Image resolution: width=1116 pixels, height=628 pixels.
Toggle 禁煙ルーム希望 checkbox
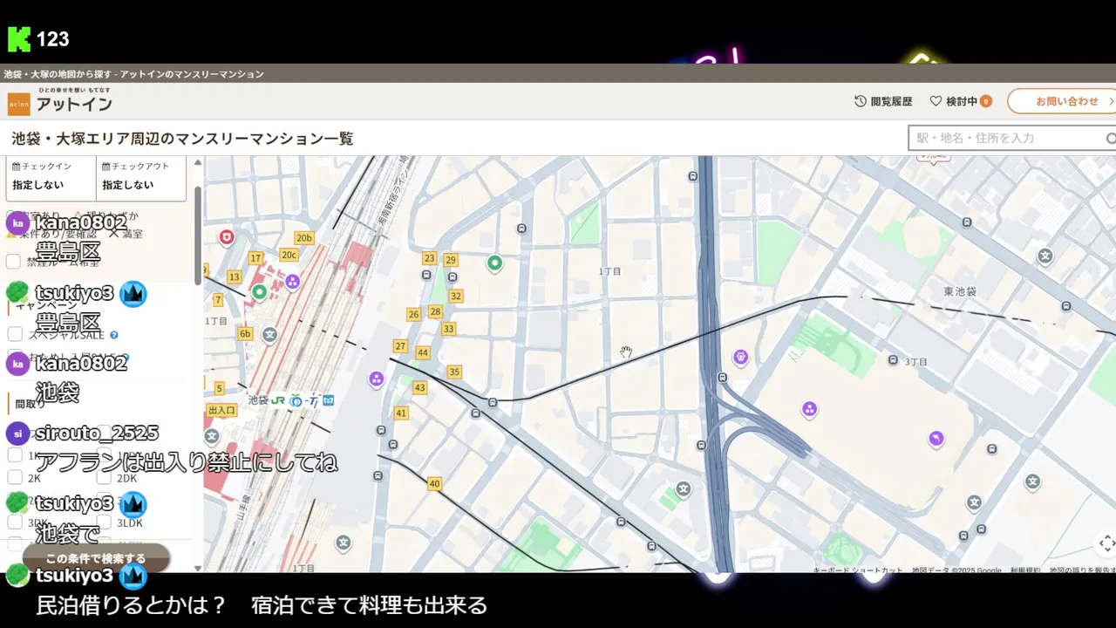(x=14, y=262)
